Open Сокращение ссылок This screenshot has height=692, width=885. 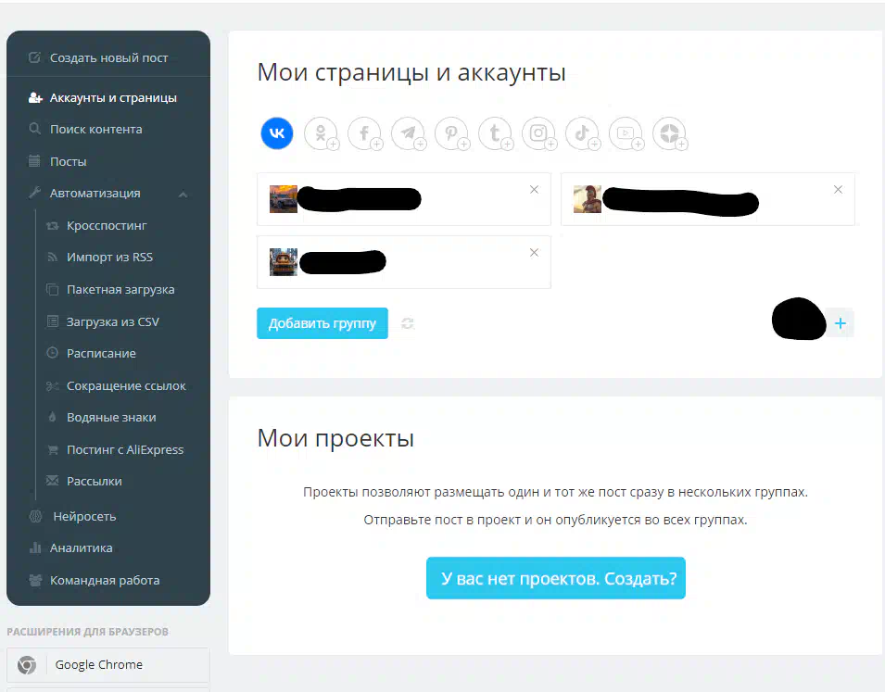click(126, 386)
